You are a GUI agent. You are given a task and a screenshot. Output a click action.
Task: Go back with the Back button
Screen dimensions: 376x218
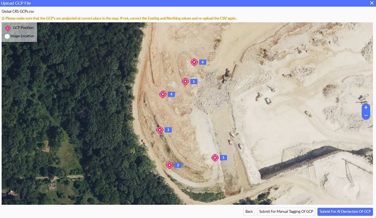[x=249, y=212]
